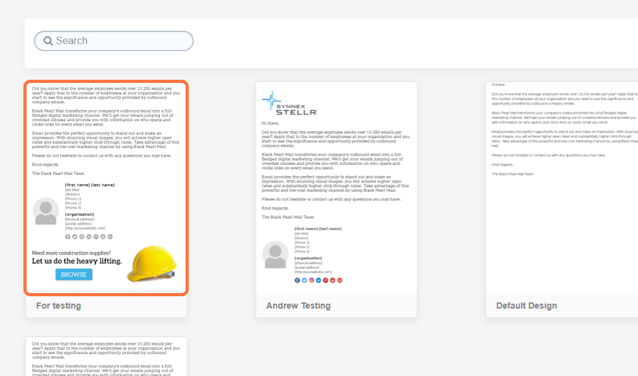Click the Synnex Stellr logo in Andrew Testing
This screenshot has width=638, height=376.
[290, 104]
